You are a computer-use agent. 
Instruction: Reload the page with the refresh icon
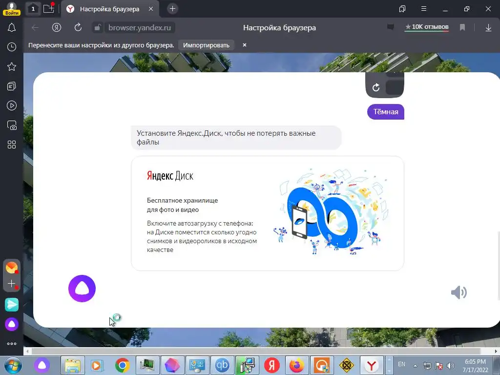[78, 27]
